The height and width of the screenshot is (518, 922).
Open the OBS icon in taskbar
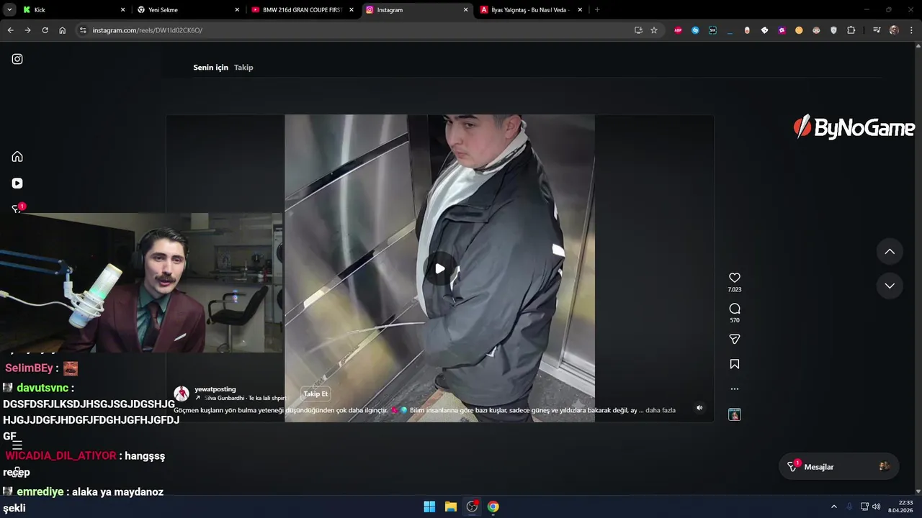click(472, 506)
